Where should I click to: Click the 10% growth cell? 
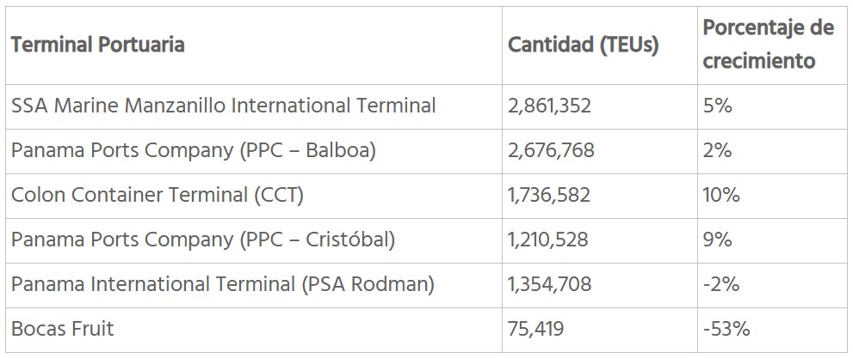pyautogui.click(x=720, y=195)
